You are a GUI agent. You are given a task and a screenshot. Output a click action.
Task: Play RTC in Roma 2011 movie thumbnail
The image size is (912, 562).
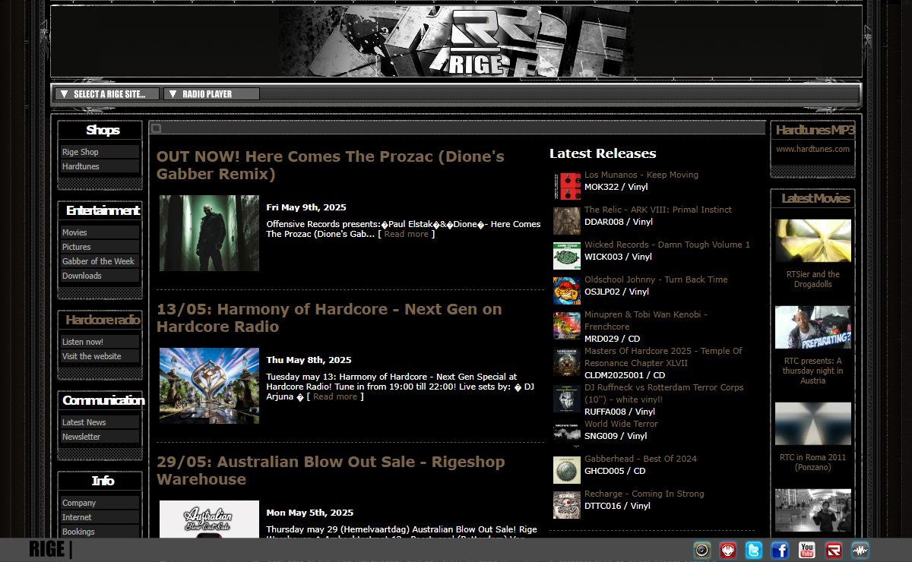pos(813,424)
